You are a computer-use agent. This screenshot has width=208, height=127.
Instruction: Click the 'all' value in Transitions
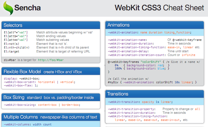pyautogui.click(x=197, y=109)
